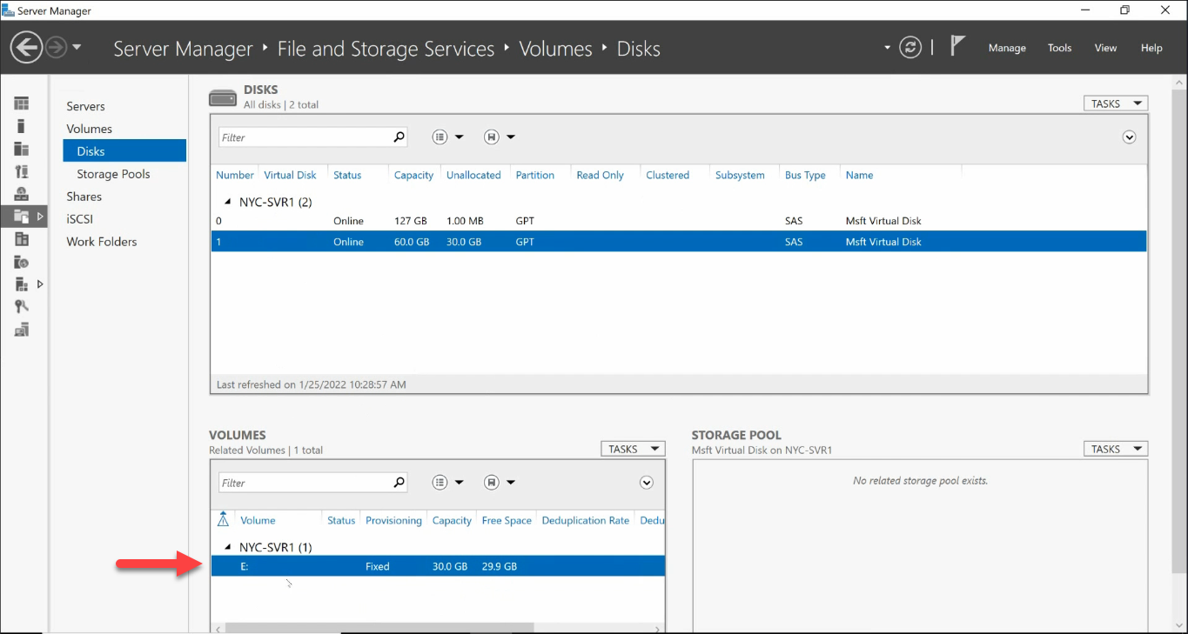
Task: Sort disks by Unallocated column
Action: (x=473, y=175)
